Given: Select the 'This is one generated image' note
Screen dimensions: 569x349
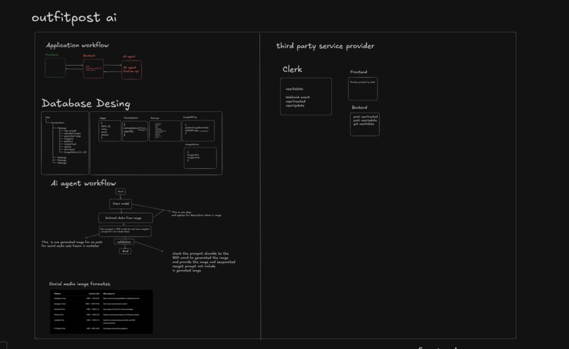Looking at the screenshot, I should coord(72,244).
